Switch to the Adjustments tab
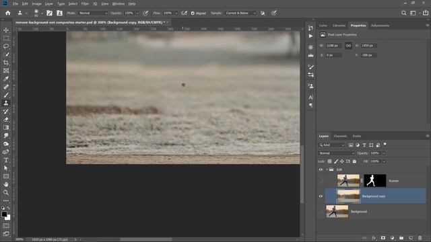Image resolution: width=431 pixels, height=242 pixels. tap(380, 26)
